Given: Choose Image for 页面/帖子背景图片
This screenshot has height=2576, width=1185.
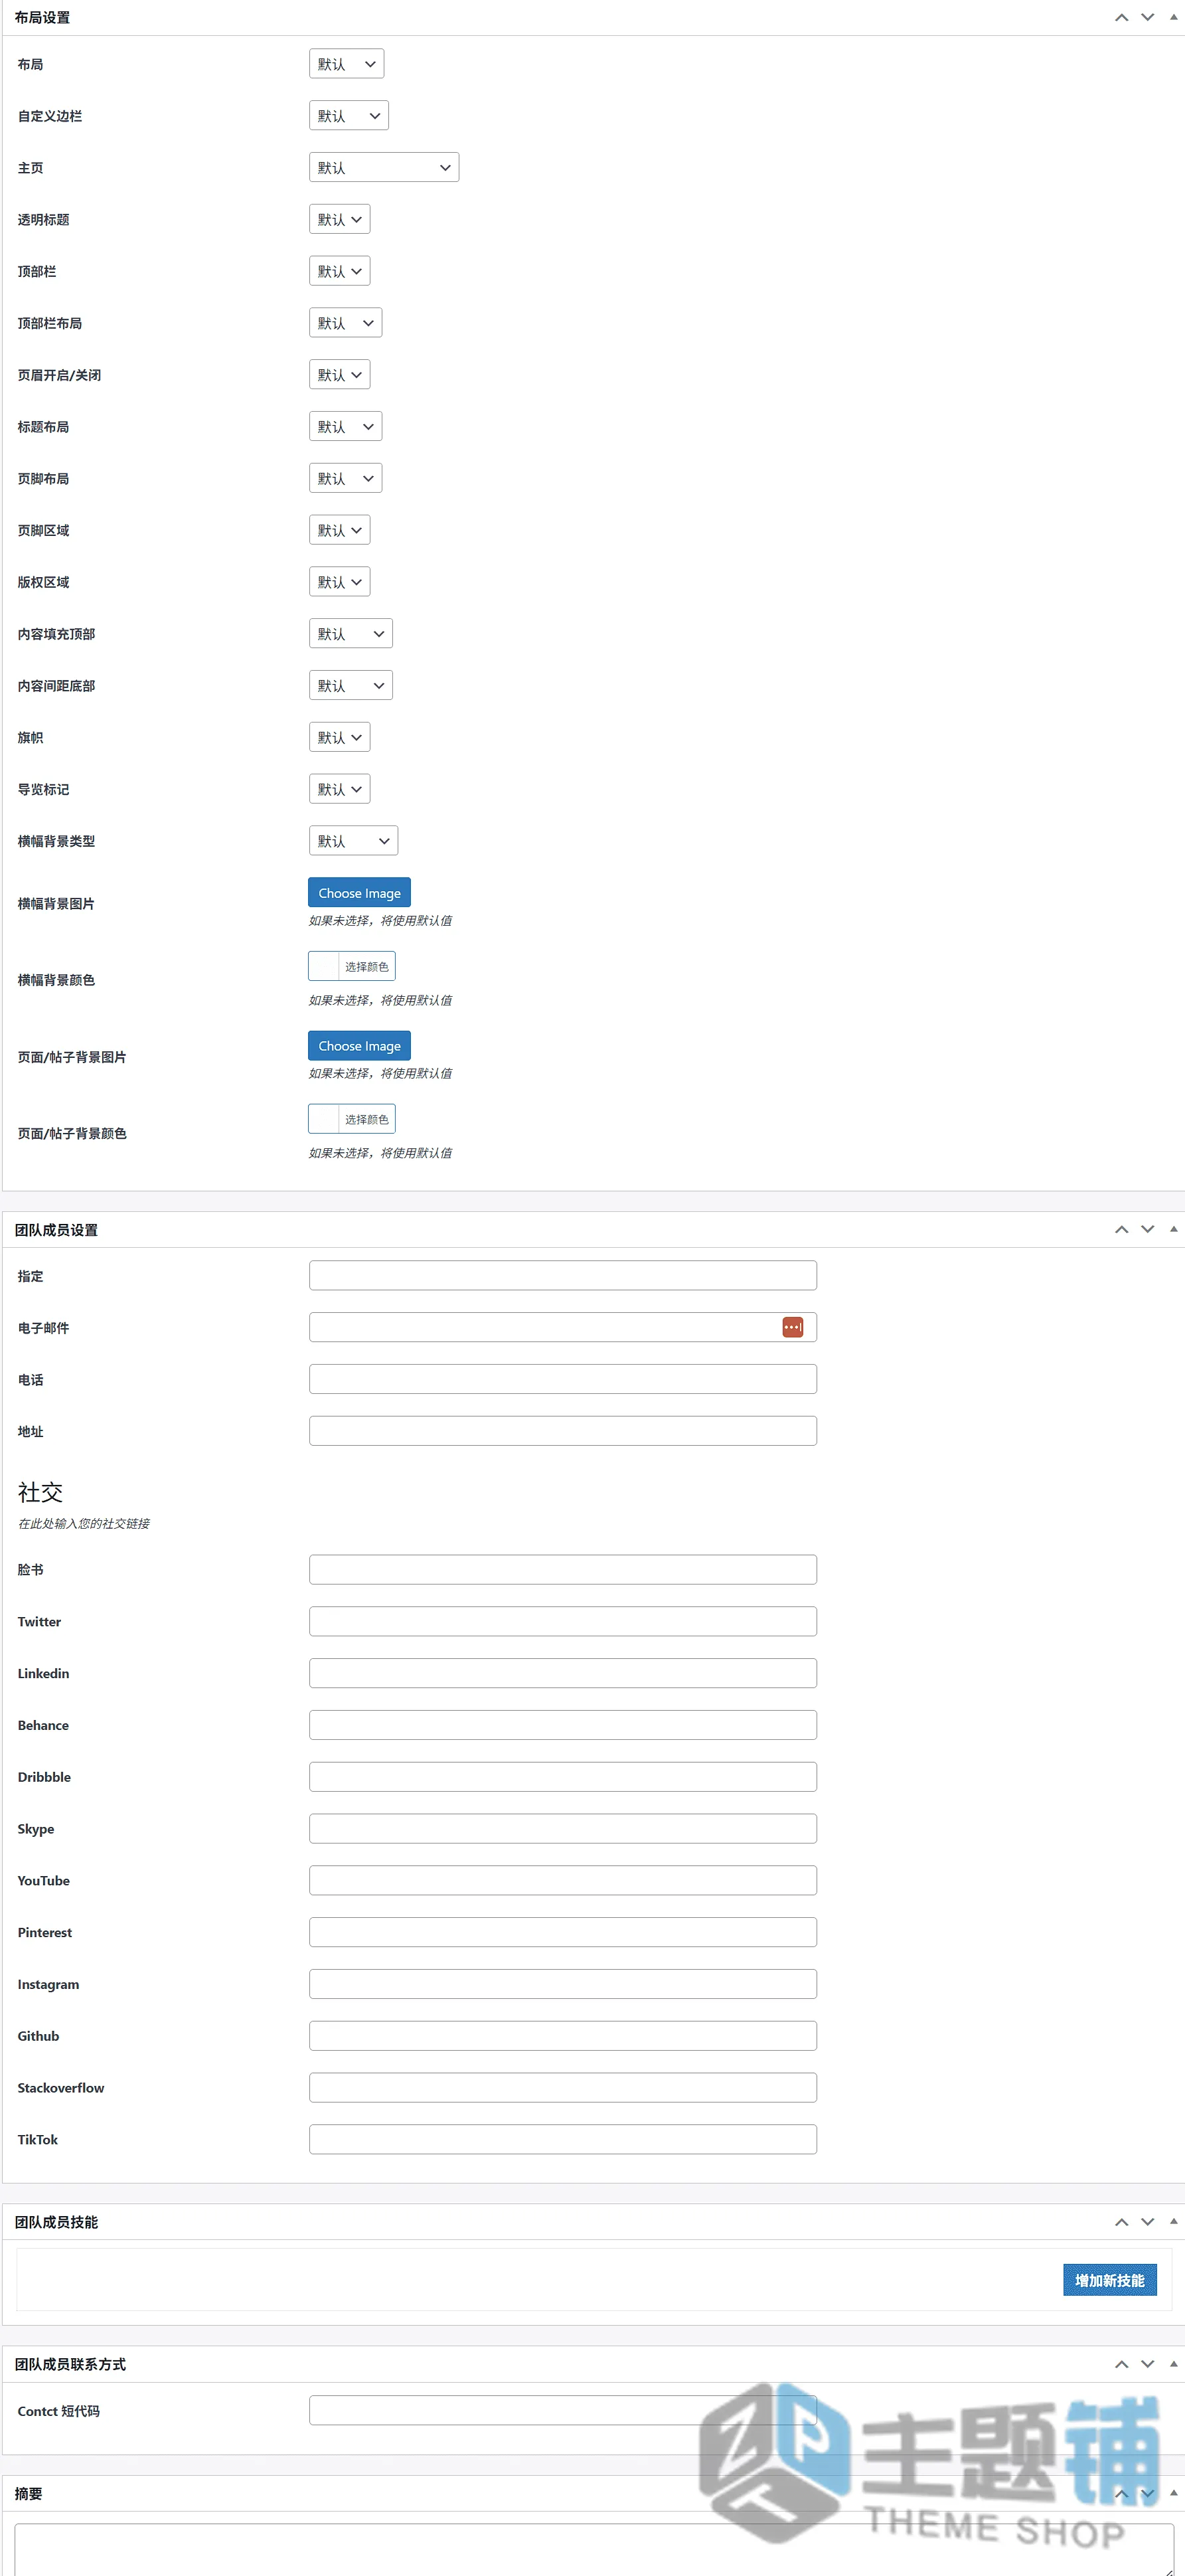Looking at the screenshot, I should tap(359, 1045).
